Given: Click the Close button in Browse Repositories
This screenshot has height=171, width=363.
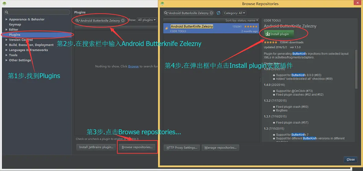Looking at the screenshot, I should pos(350,159).
